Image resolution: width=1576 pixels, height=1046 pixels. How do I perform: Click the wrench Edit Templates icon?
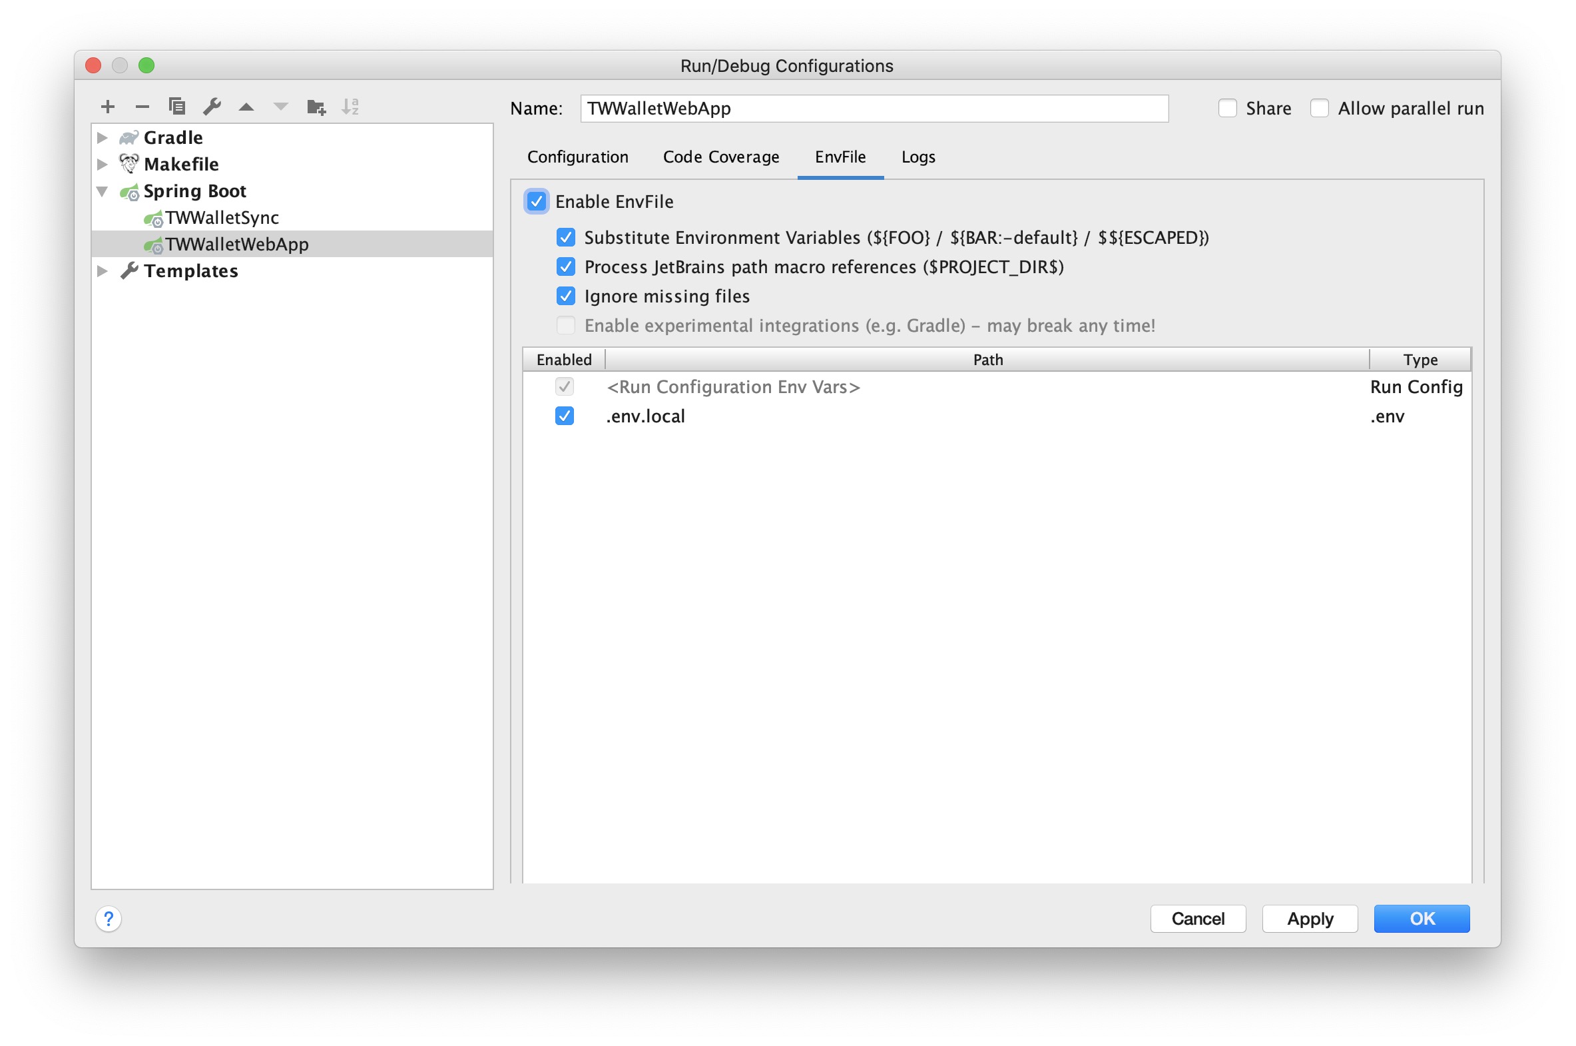(x=212, y=107)
